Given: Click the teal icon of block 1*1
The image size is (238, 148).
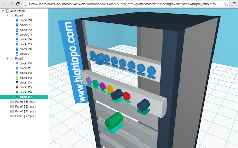Looking at the screenshot, I should click(x=17, y=68).
